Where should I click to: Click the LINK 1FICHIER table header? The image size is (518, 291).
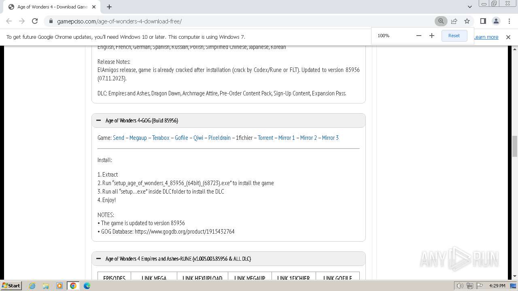tap(293, 278)
